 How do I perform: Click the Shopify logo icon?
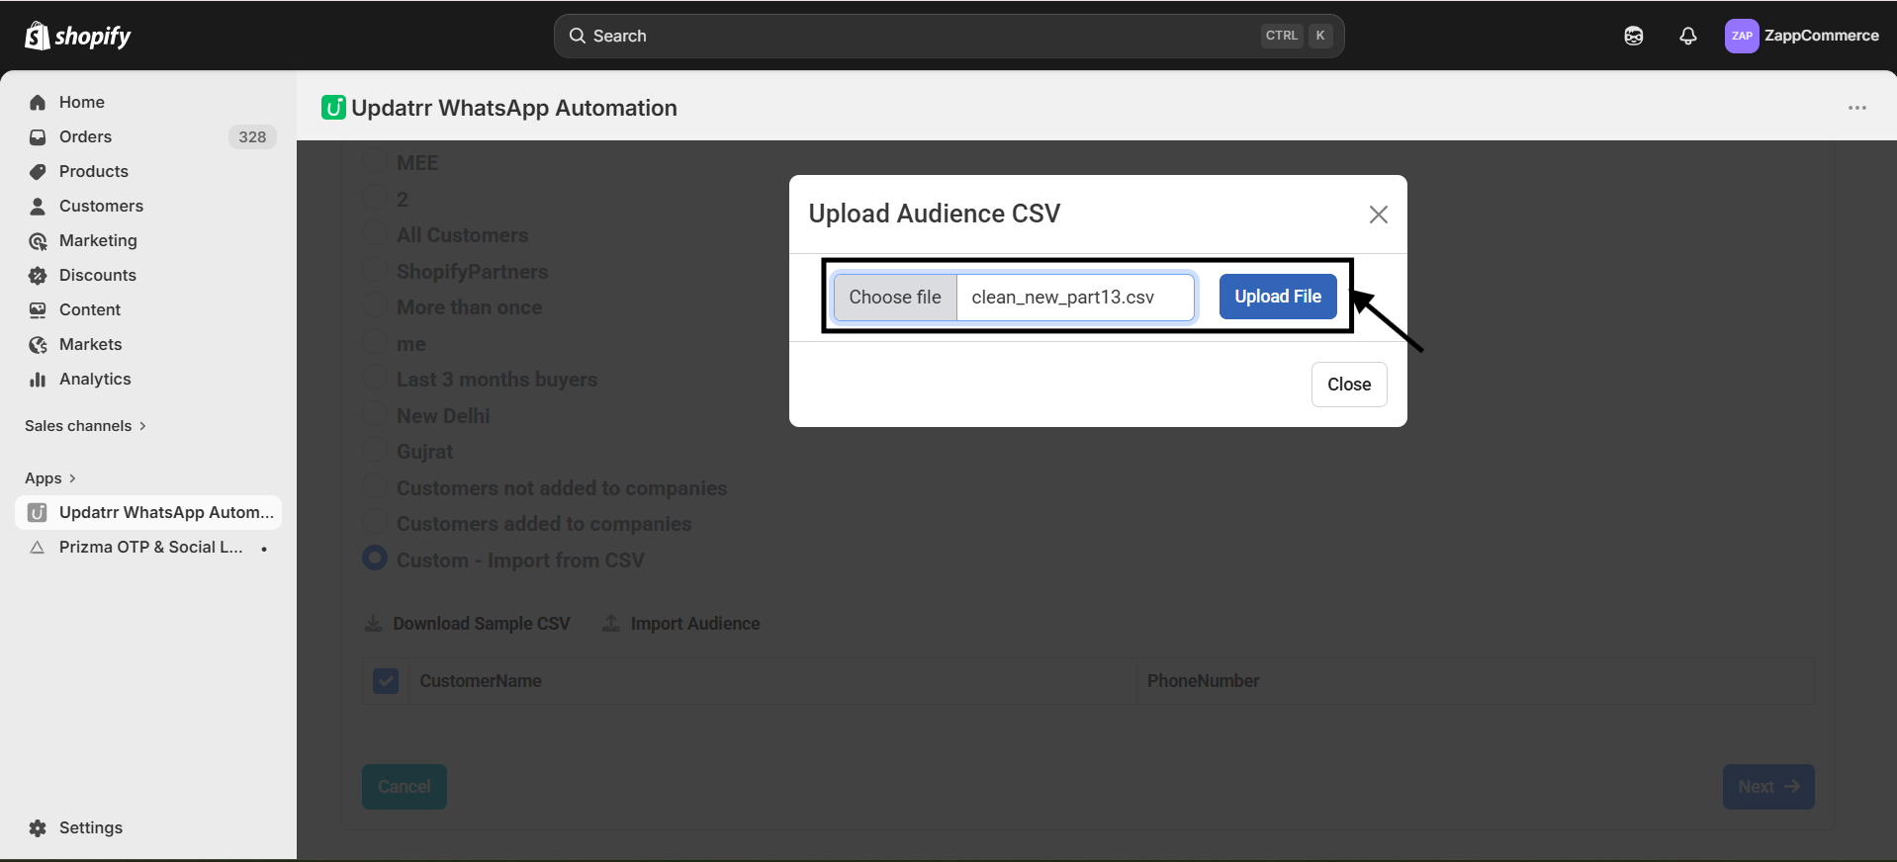tap(38, 36)
